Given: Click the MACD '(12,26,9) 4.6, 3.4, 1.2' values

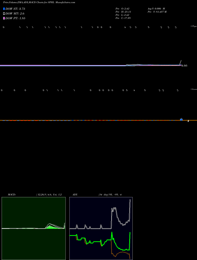Looking at the screenshot, I should click(x=49, y=195).
